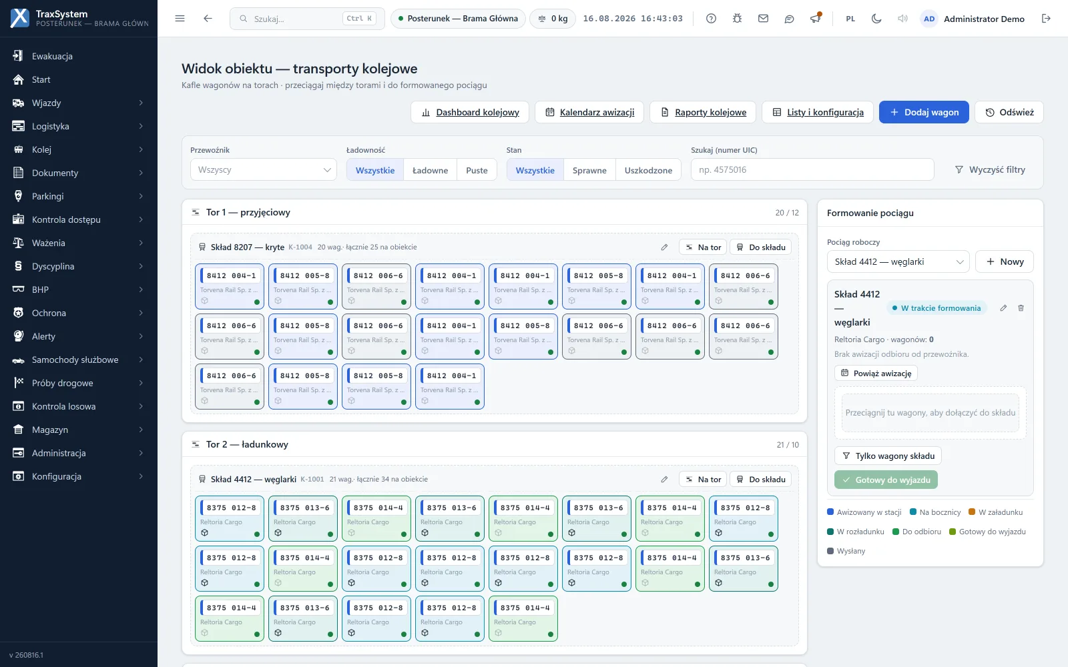
Task: Open the Przewoźnik dropdown
Action: [x=264, y=169]
